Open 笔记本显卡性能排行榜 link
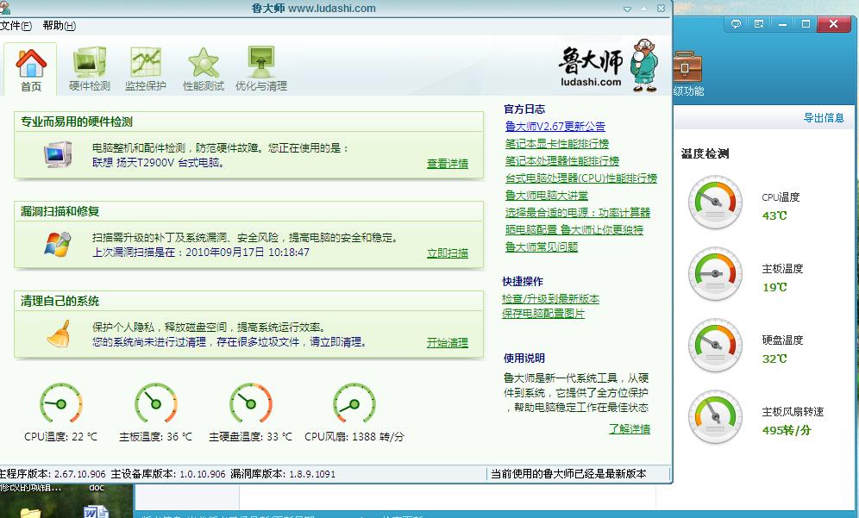 (x=556, y=143)
